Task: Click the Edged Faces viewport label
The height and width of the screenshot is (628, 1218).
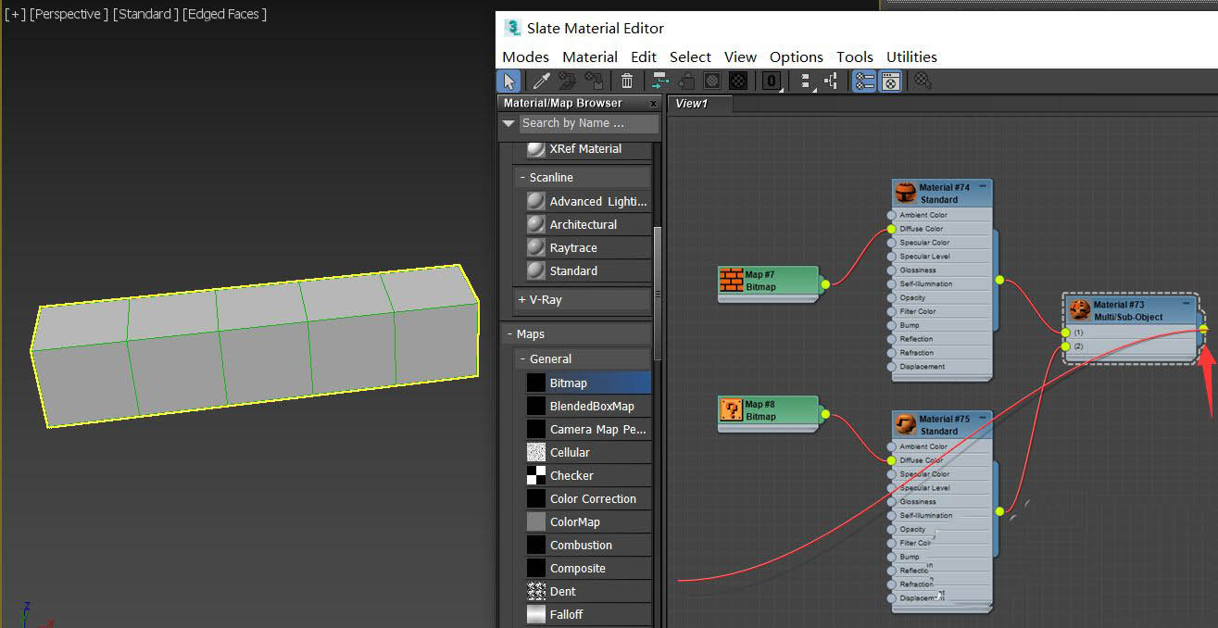Action: click(225, 14)
